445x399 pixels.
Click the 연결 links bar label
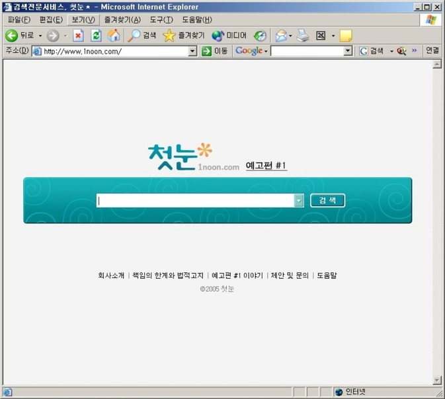click(x=432, y=50)
